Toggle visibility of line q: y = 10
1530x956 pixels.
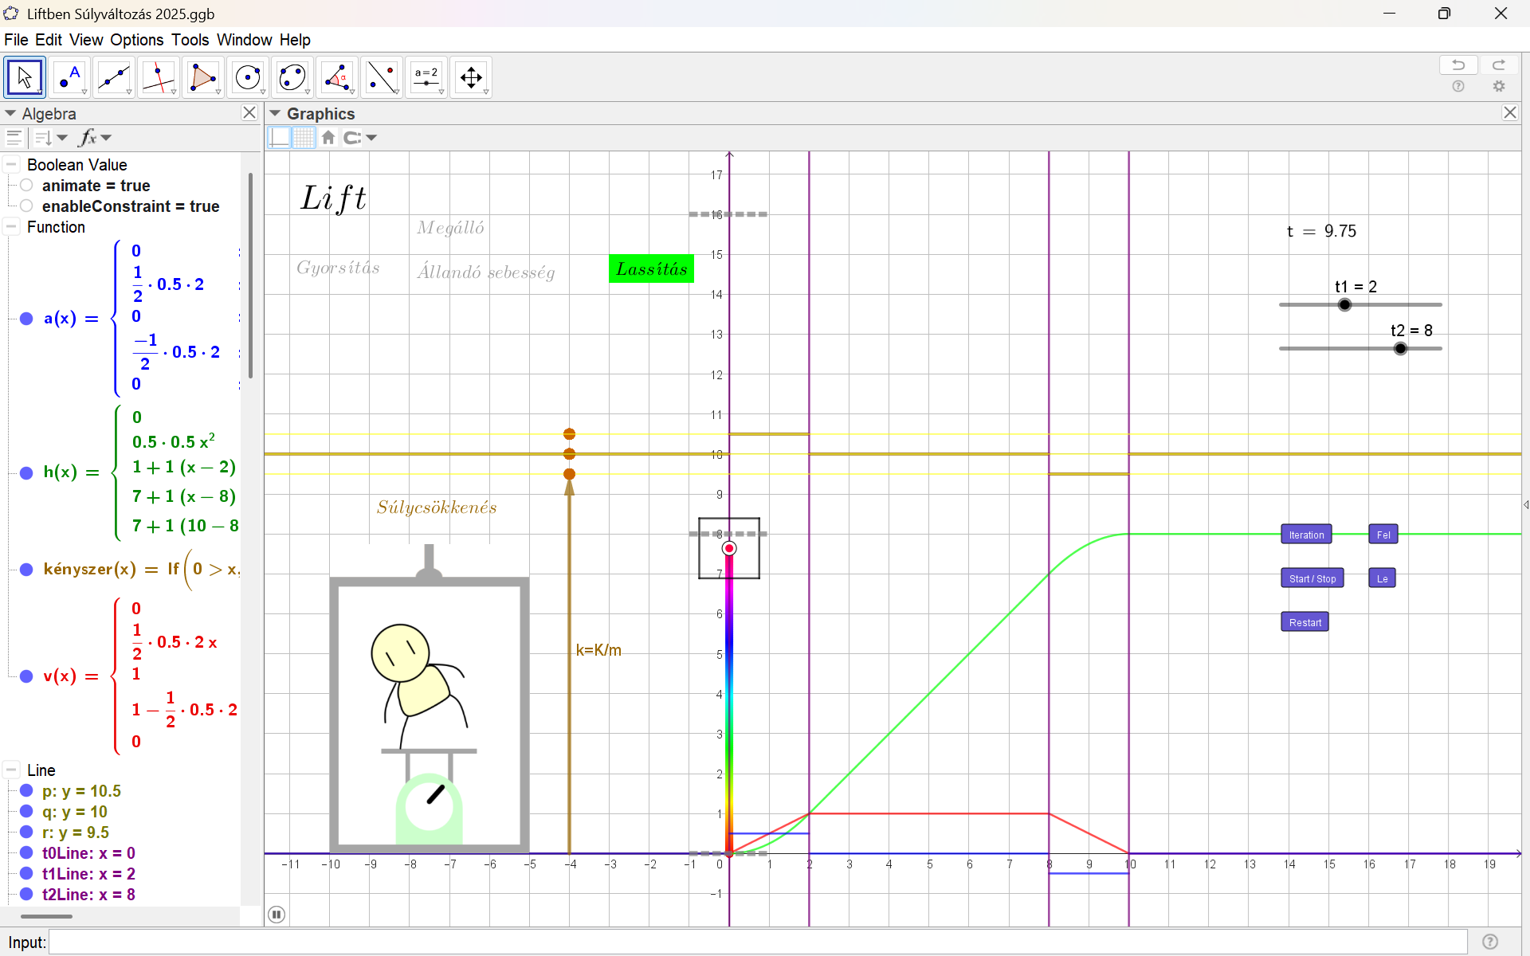pyautogui.click(x=26, y=812)
